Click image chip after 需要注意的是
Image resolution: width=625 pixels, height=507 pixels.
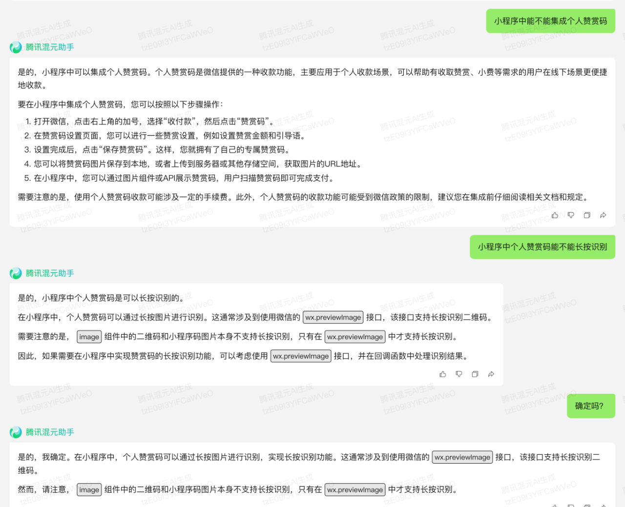[x=89, y=337]
